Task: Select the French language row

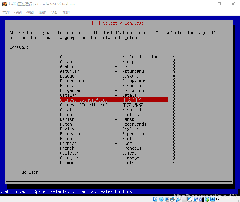Action: coord(114,148)
